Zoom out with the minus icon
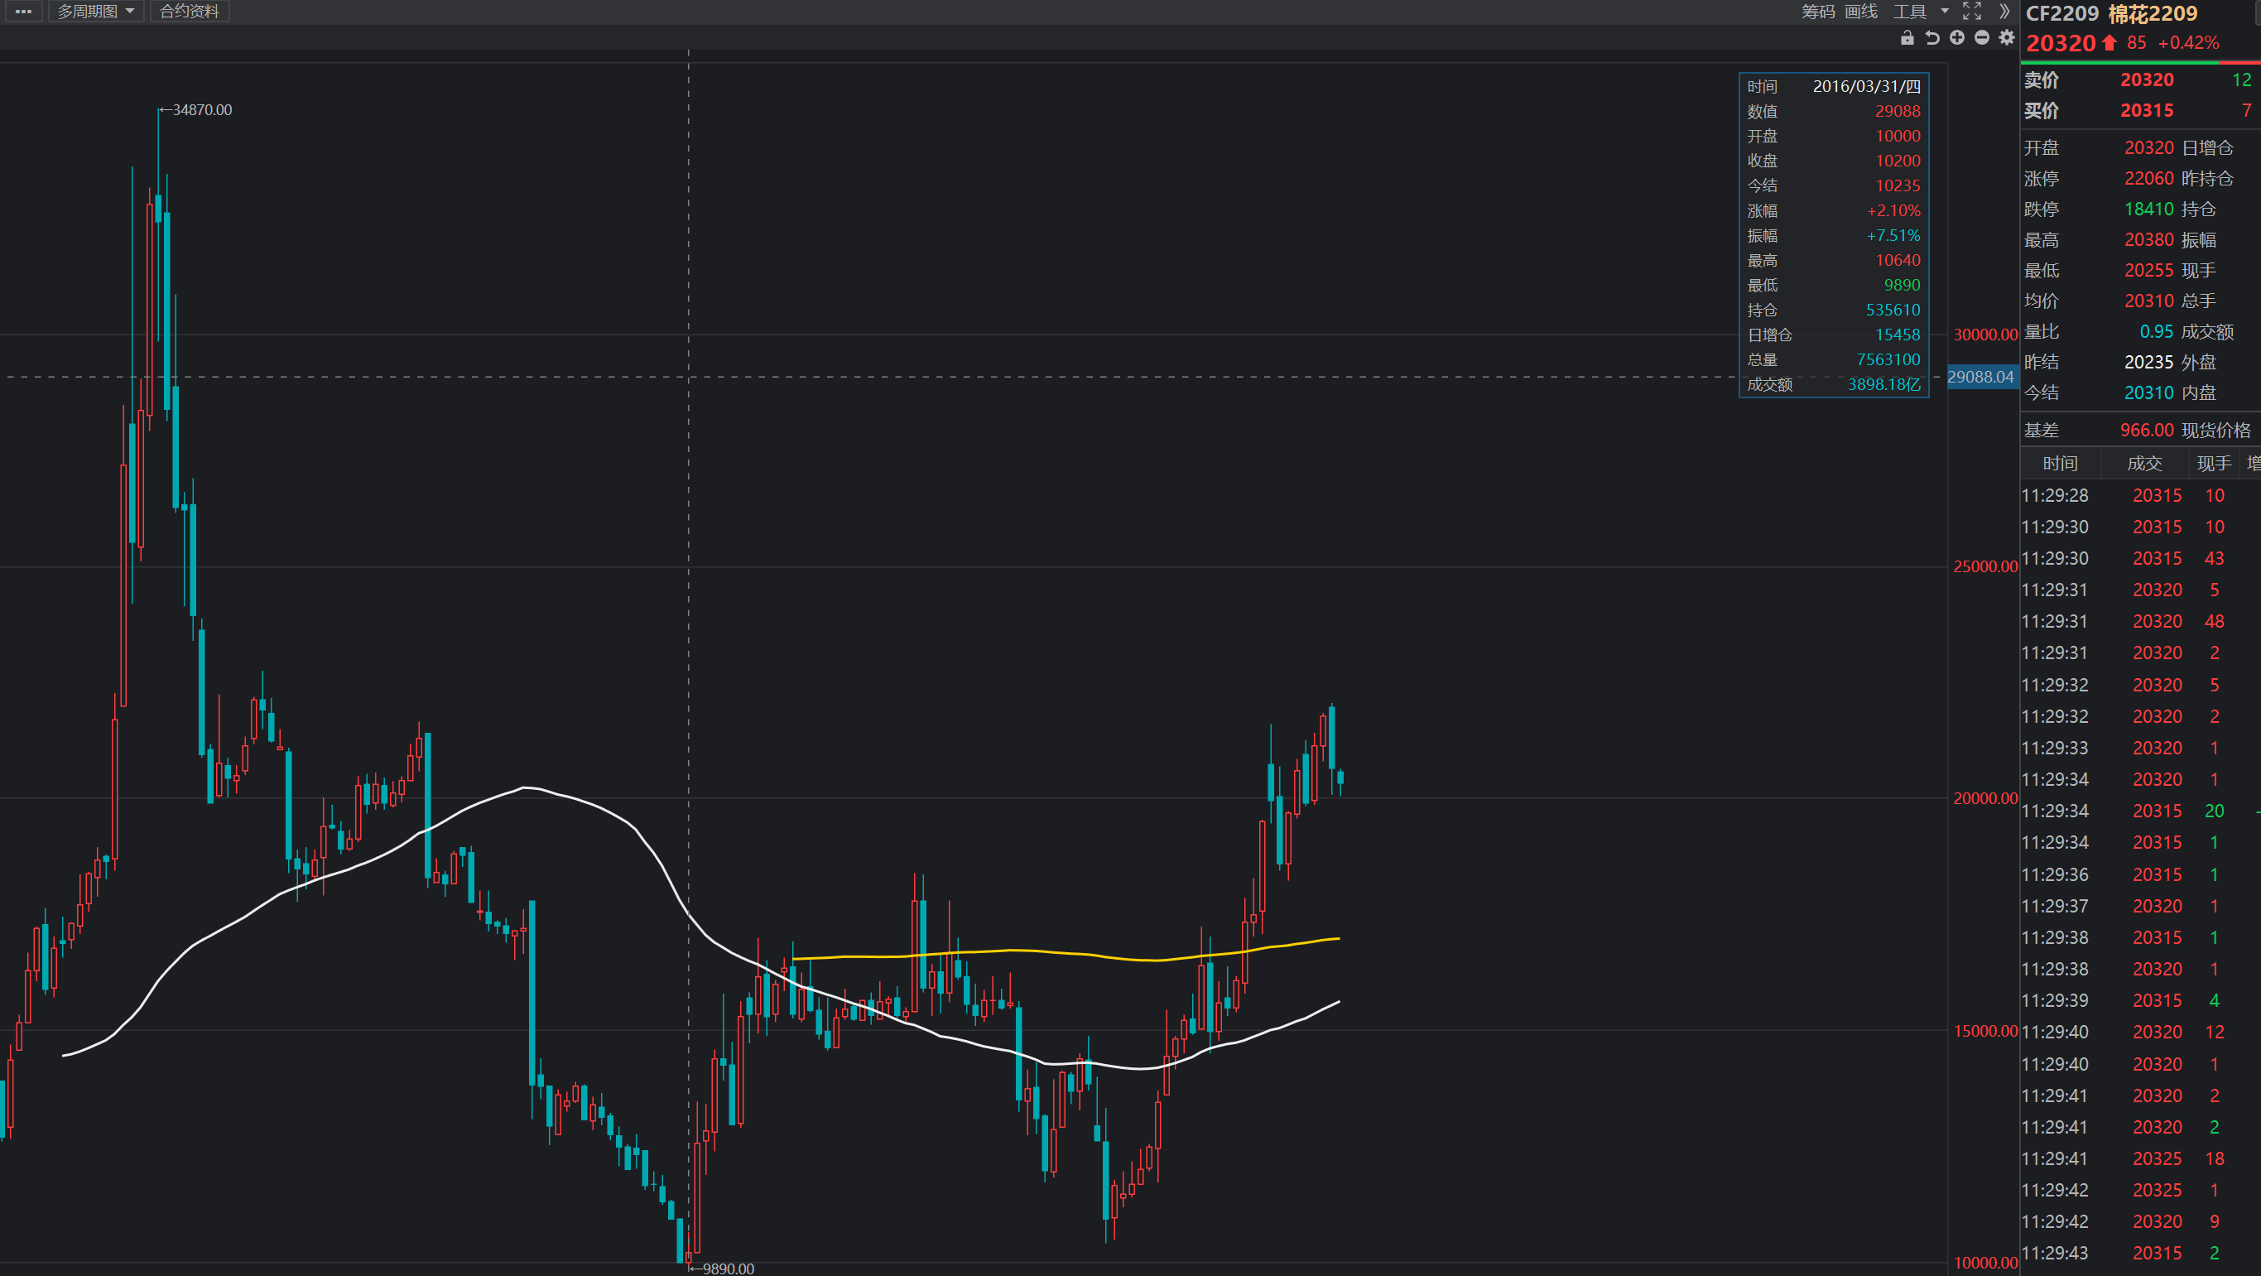 [1981, 38]
